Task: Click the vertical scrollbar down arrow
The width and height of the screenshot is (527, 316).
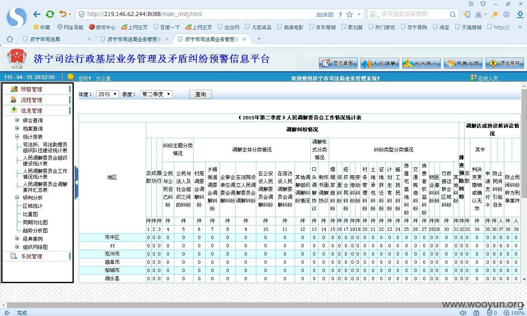Action: click(x=524, y=279)
